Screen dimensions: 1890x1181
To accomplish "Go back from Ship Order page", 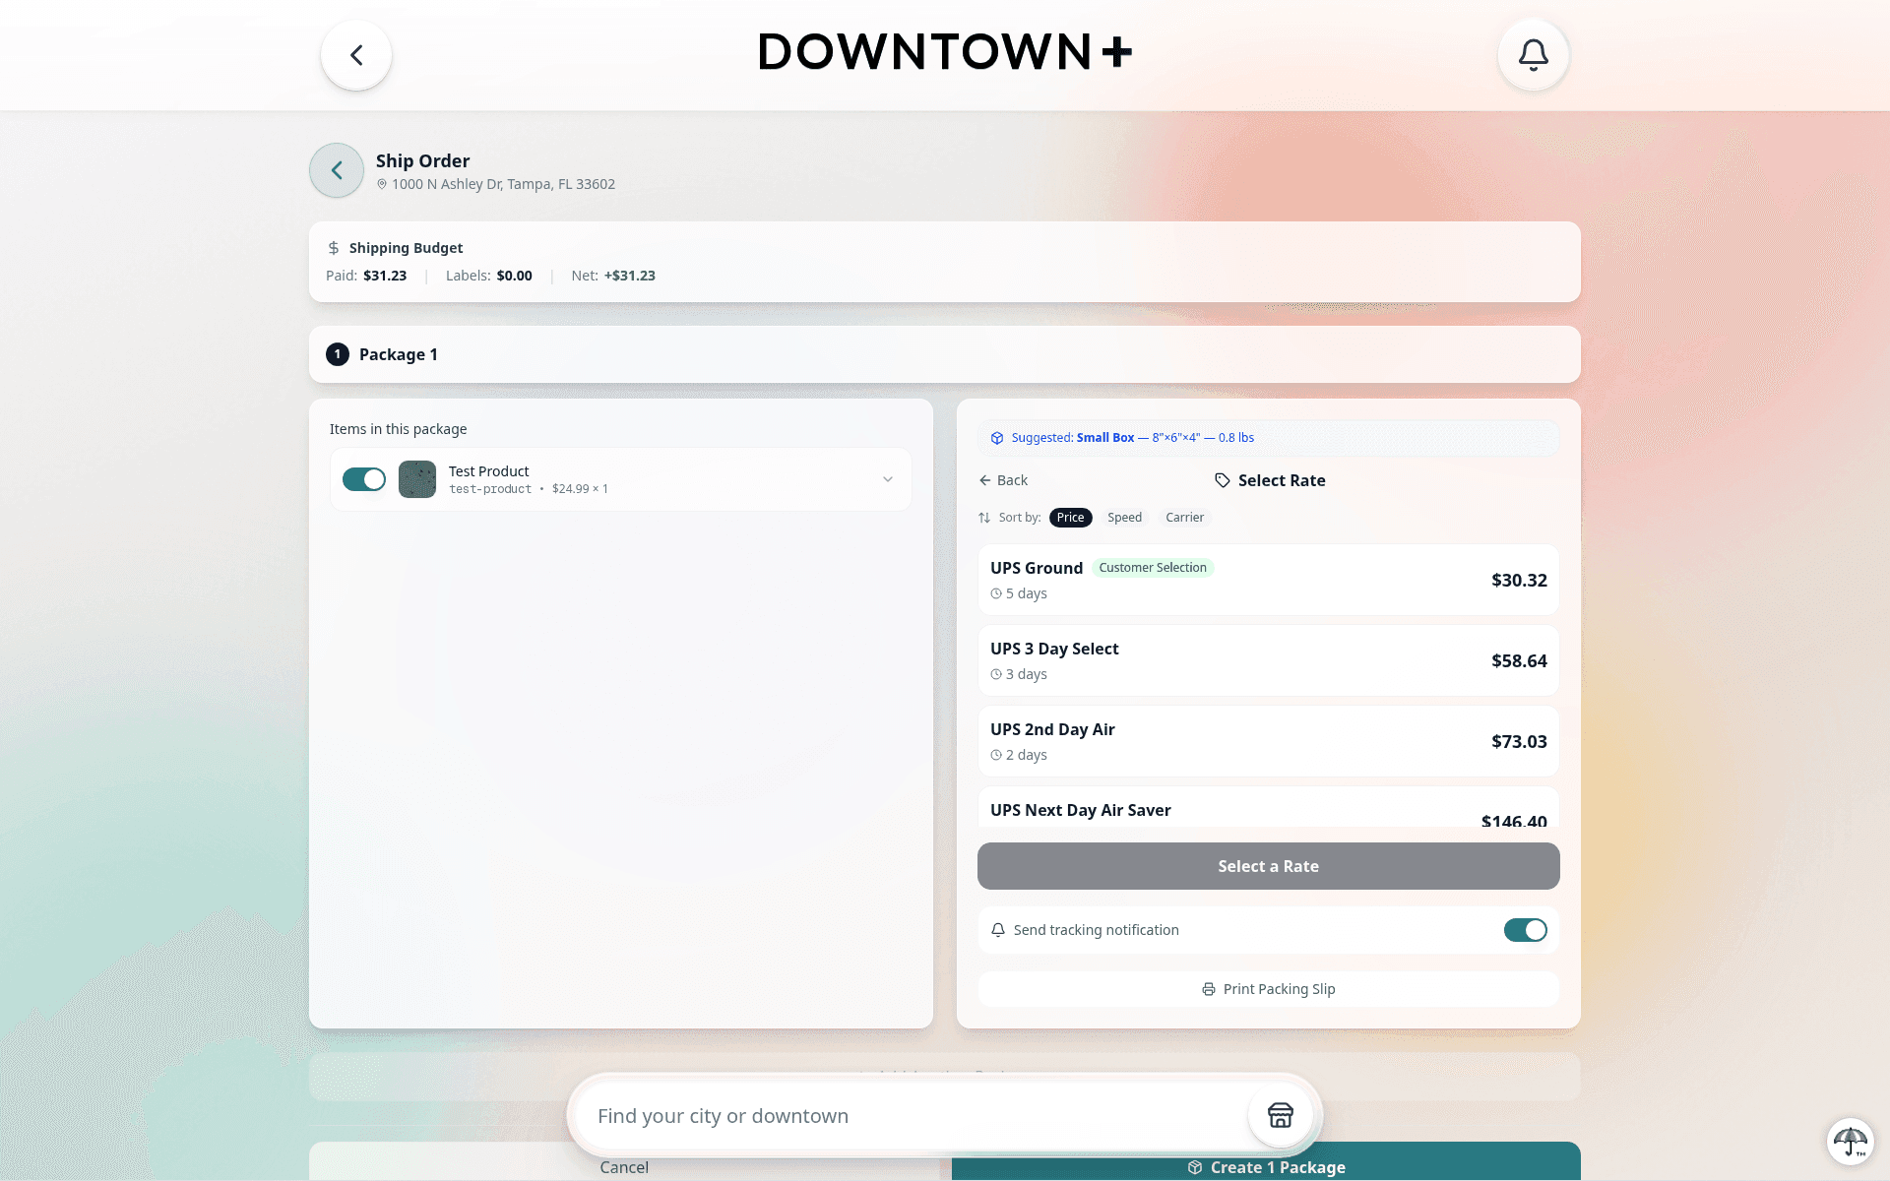I will coord(337,170).
